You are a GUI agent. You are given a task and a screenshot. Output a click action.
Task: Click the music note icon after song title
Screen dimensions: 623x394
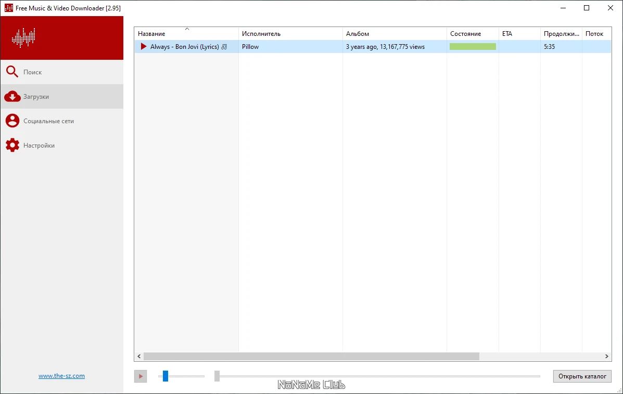click(x=224, y=47)
